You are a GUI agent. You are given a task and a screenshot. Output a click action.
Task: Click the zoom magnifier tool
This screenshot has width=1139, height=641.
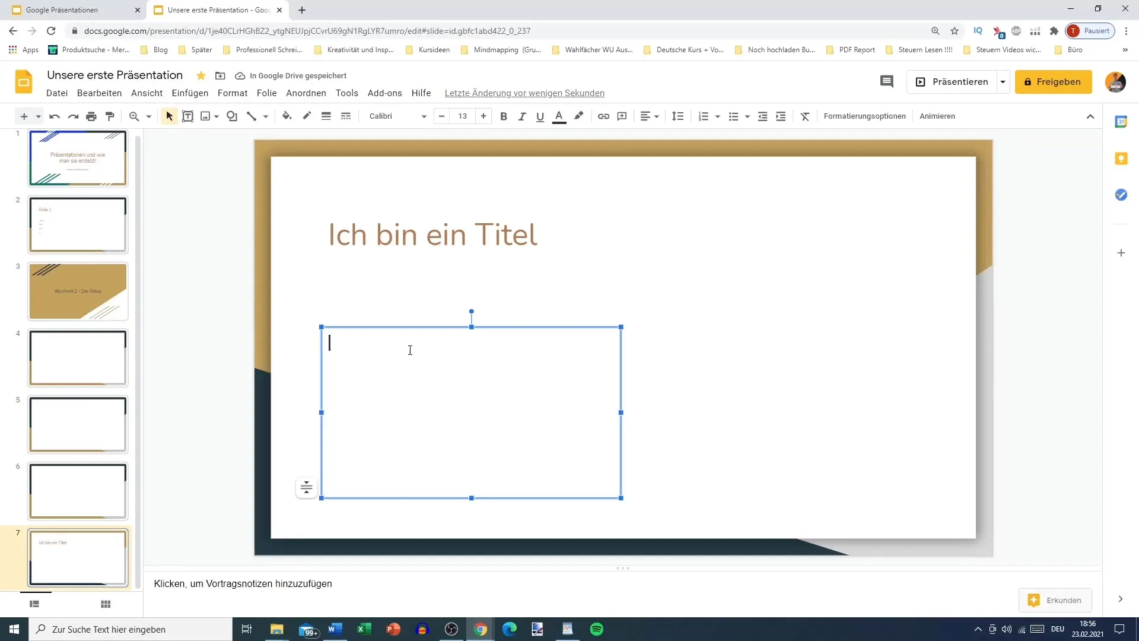click(x=134, y=116)
